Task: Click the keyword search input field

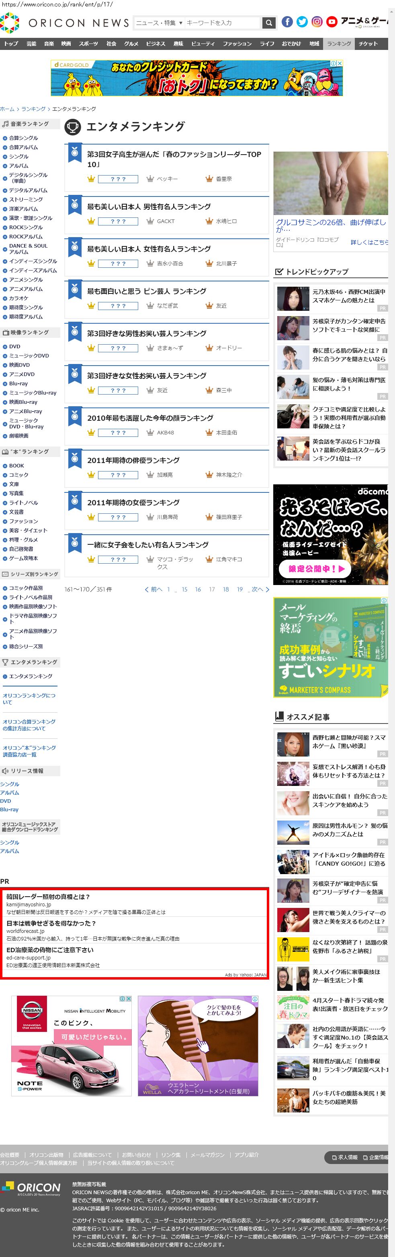Action: pyautogui.click(x=222, y=23)
